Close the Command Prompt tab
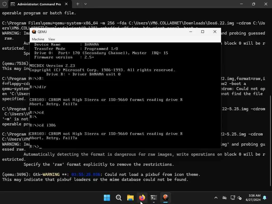Screen dimensions: 272x204 click(66, 4)
